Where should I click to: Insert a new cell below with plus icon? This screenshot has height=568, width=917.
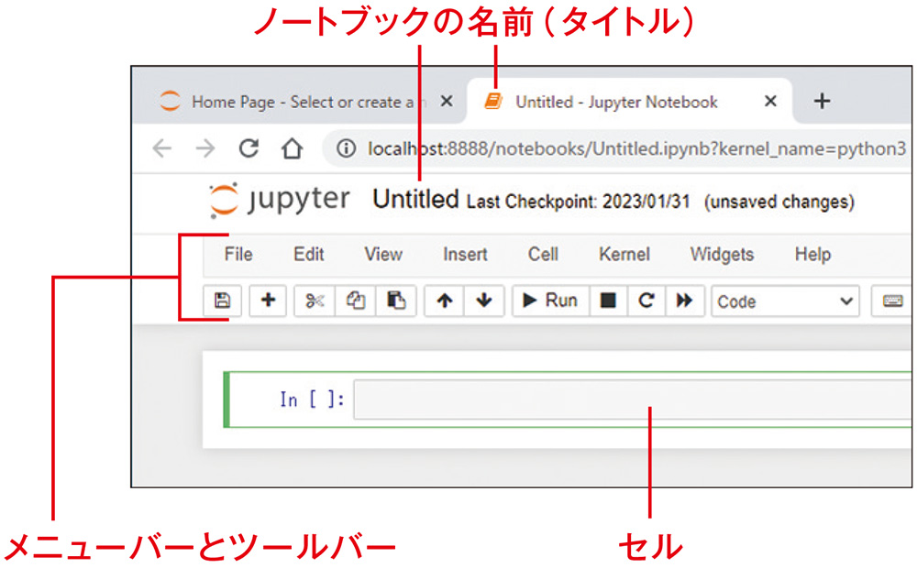268,300
